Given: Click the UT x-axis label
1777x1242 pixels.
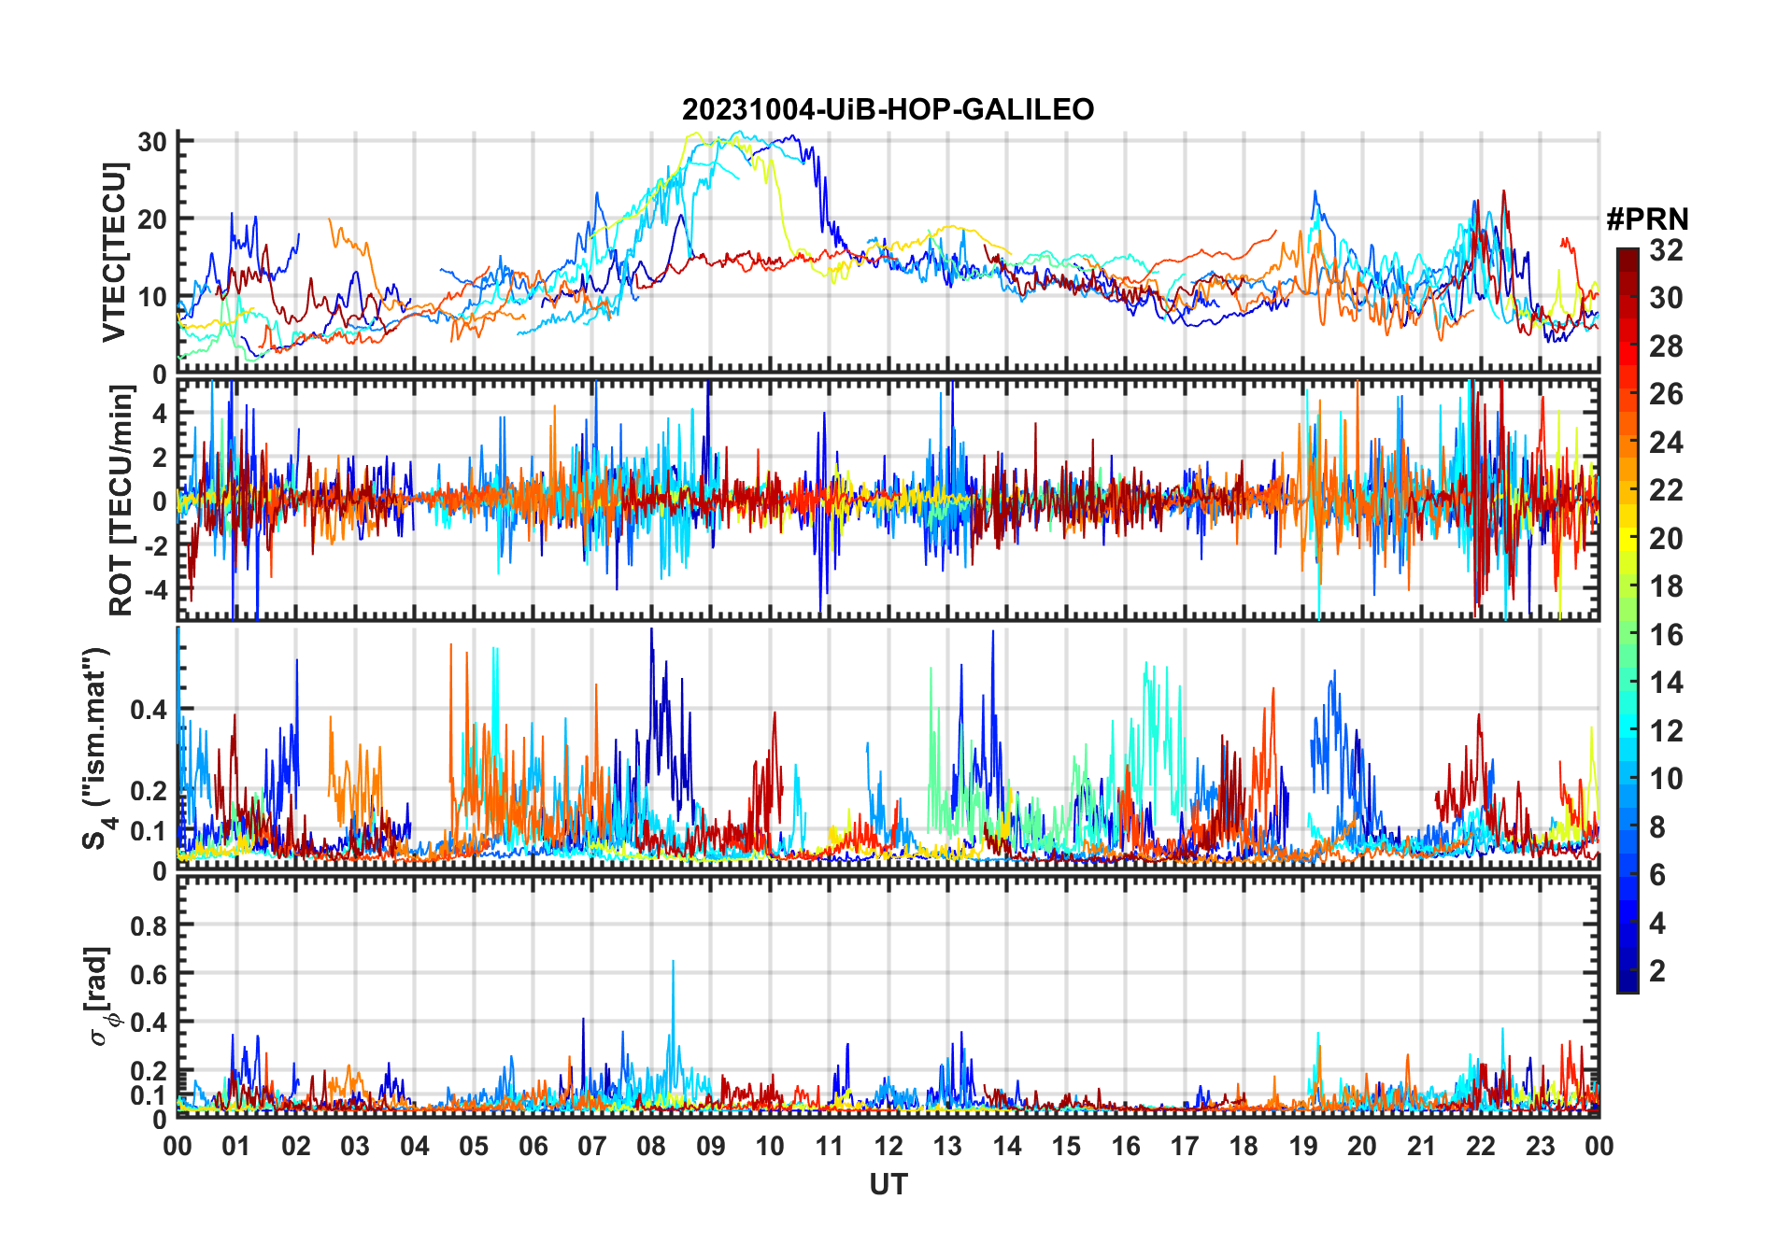Looking at the screenshot, I should (888, 1184).
